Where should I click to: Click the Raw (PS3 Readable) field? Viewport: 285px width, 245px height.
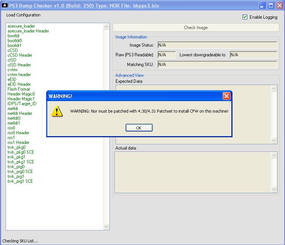point(167,55)
